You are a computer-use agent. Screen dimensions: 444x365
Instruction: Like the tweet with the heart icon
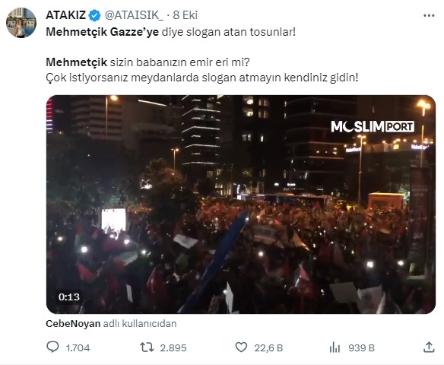point(241,348)
